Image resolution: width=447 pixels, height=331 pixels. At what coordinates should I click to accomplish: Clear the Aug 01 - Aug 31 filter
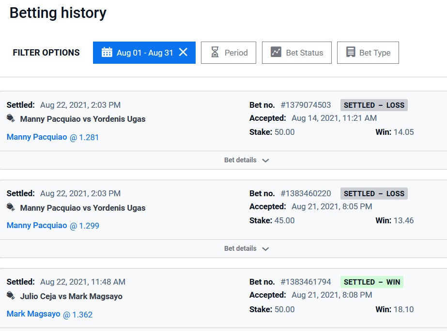183,52
